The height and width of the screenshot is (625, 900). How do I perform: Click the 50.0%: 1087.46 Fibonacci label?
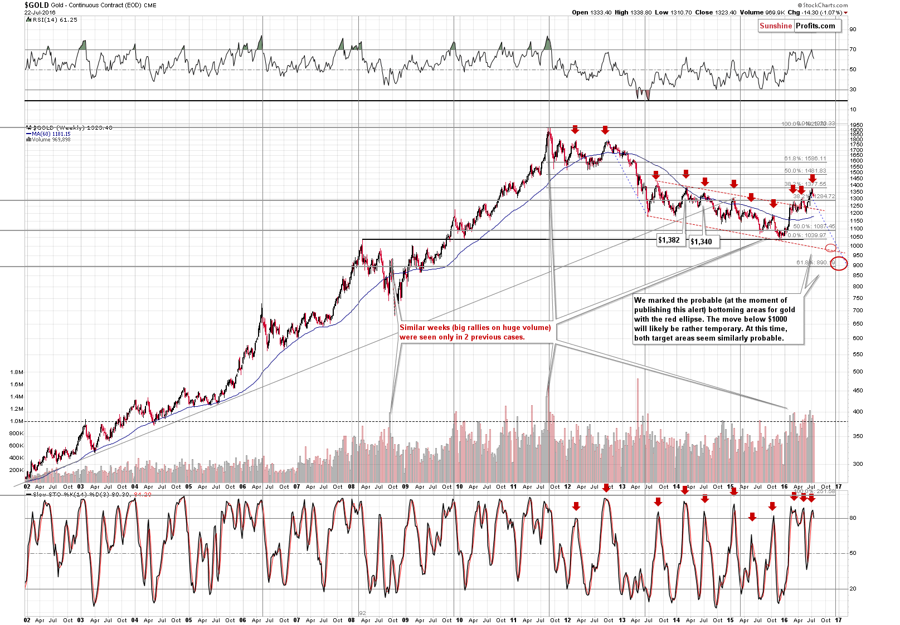pos(814,227)
